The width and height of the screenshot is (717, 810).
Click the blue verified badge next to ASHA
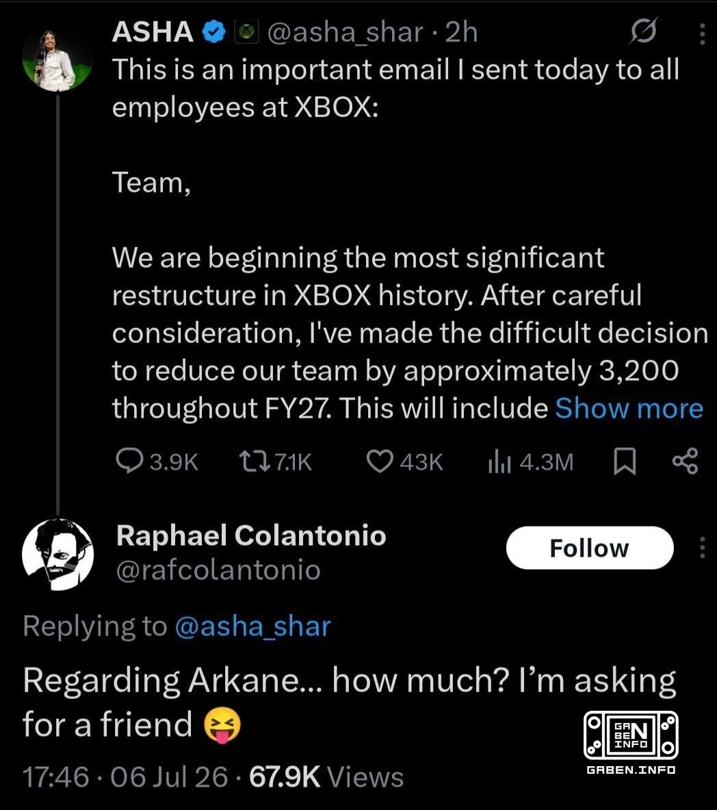(x=213, y=32)
